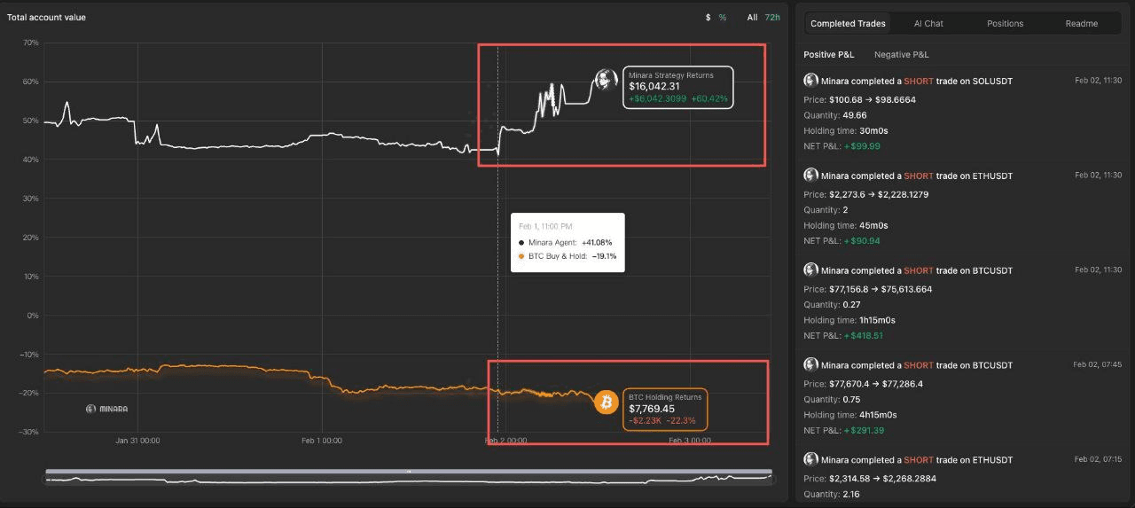Image resolution: width=1135 pixels, height=508 pixels.
Task: Click the chart range slider below the graph
Action: 408,478
